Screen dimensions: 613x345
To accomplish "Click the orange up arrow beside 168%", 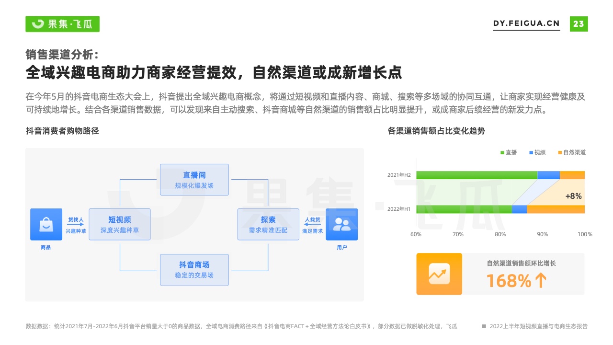I will coord(541,280).
